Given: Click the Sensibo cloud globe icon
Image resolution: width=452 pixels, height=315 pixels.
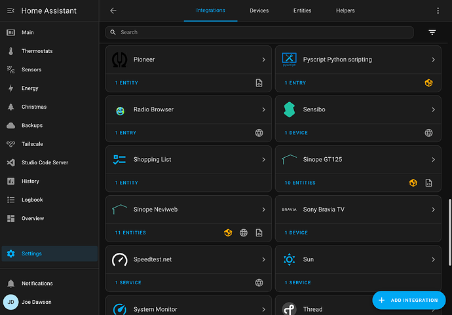Looking at the screenshot, I should click(x=428, y=133).
